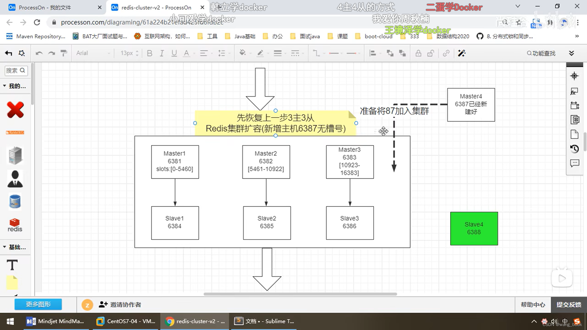This screenshot has height=330, width=587.
Task: Click the redo icon
Action: [x=51, y=53]
